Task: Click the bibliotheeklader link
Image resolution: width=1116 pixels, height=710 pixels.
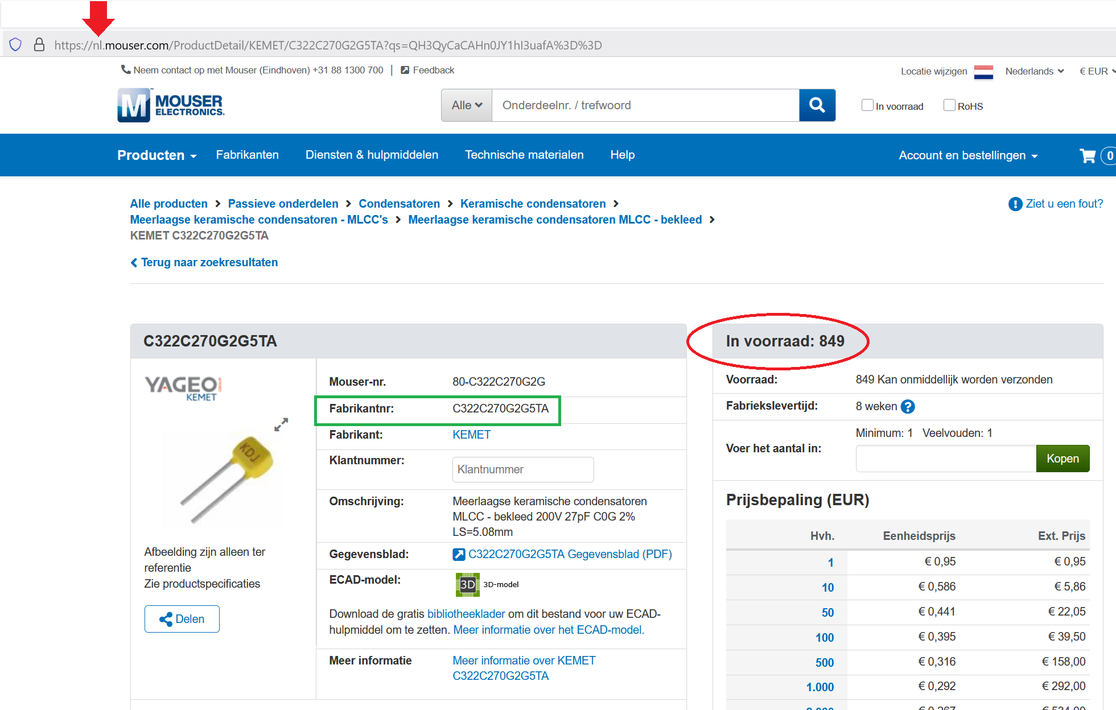Action: (x=466, y=614)
